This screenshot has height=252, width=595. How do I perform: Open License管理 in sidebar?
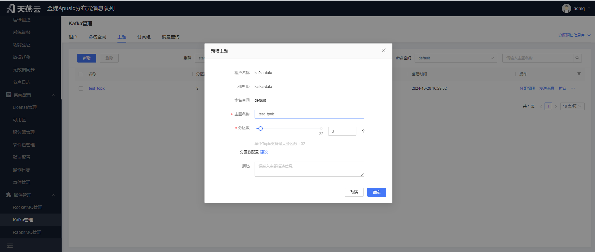[x=25, y=107]
